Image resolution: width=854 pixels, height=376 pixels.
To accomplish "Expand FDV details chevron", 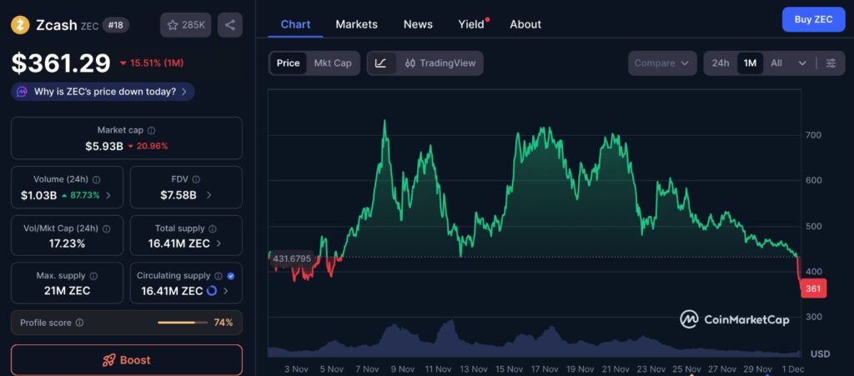I will (209, 195).
